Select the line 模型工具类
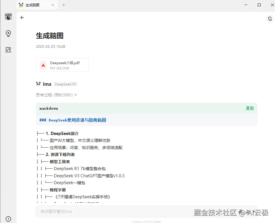 pyautogui.click(x=60, y=162)
